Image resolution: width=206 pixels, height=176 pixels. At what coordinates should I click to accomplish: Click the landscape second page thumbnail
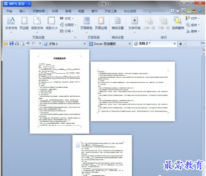[x=133, y=91]
